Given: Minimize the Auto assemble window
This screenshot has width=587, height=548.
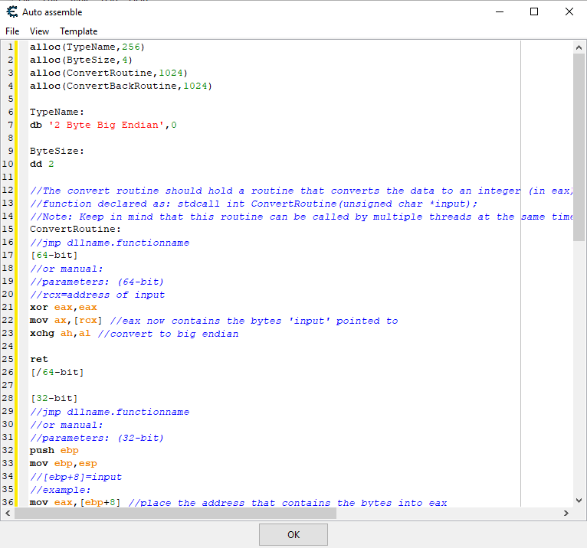Looking at the screenshot, I should coord(500,11).
